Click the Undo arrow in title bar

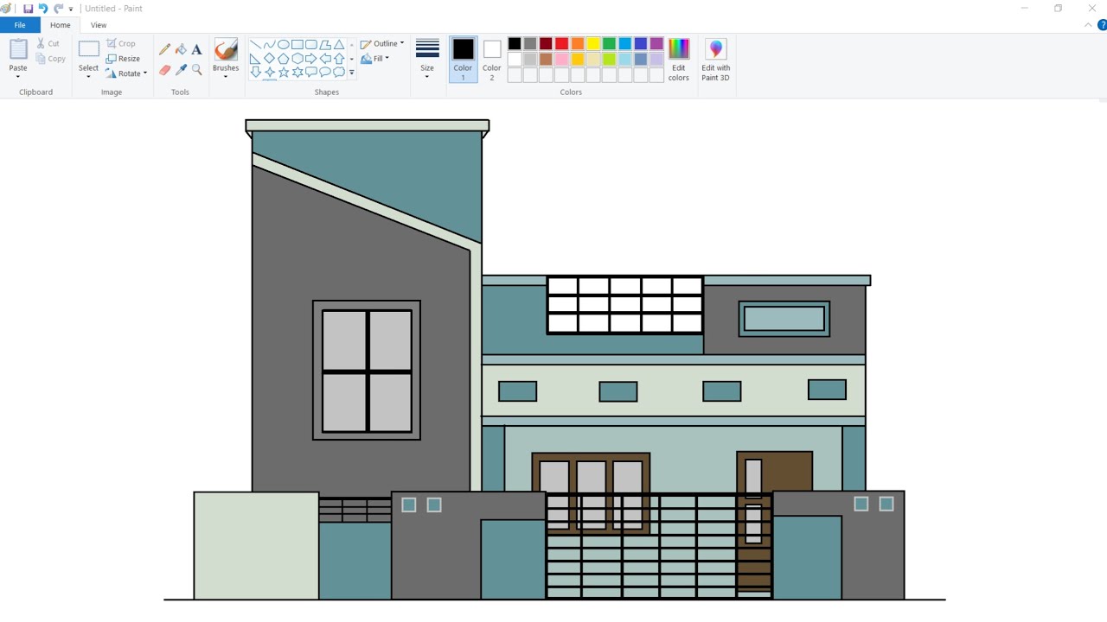[x=42, y=9]
